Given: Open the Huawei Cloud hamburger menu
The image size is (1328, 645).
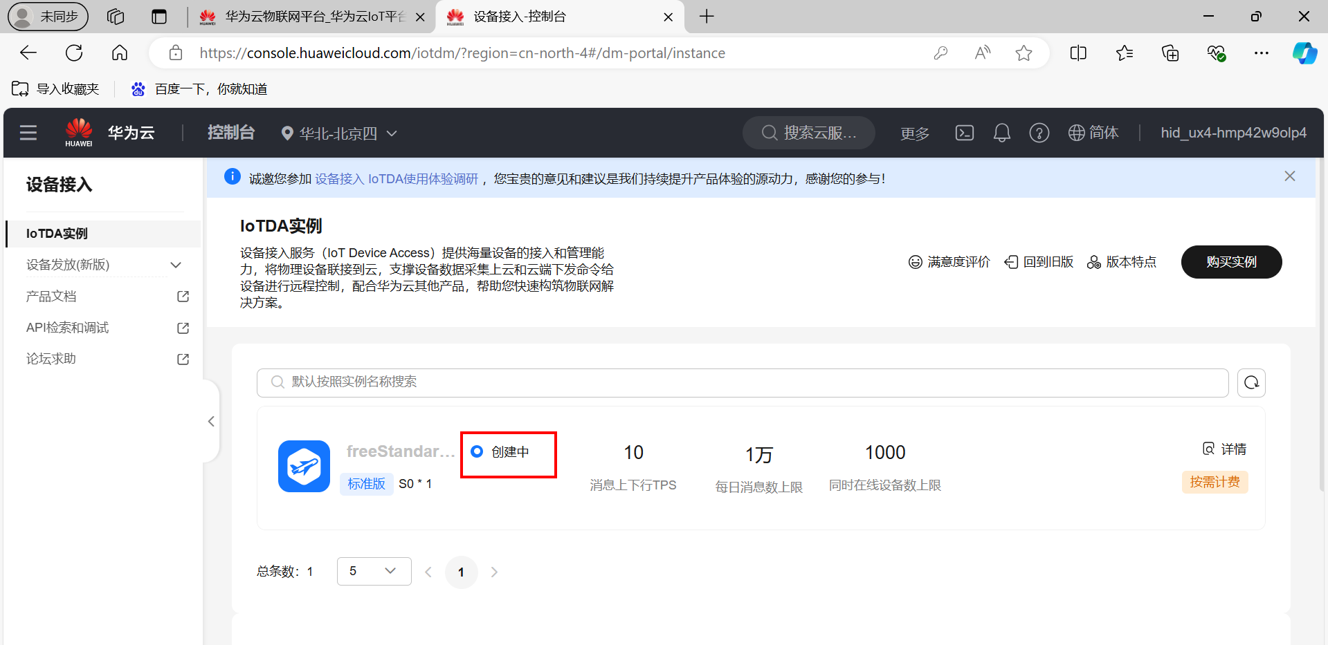Looking at the screenshot, I should (28, 133).
